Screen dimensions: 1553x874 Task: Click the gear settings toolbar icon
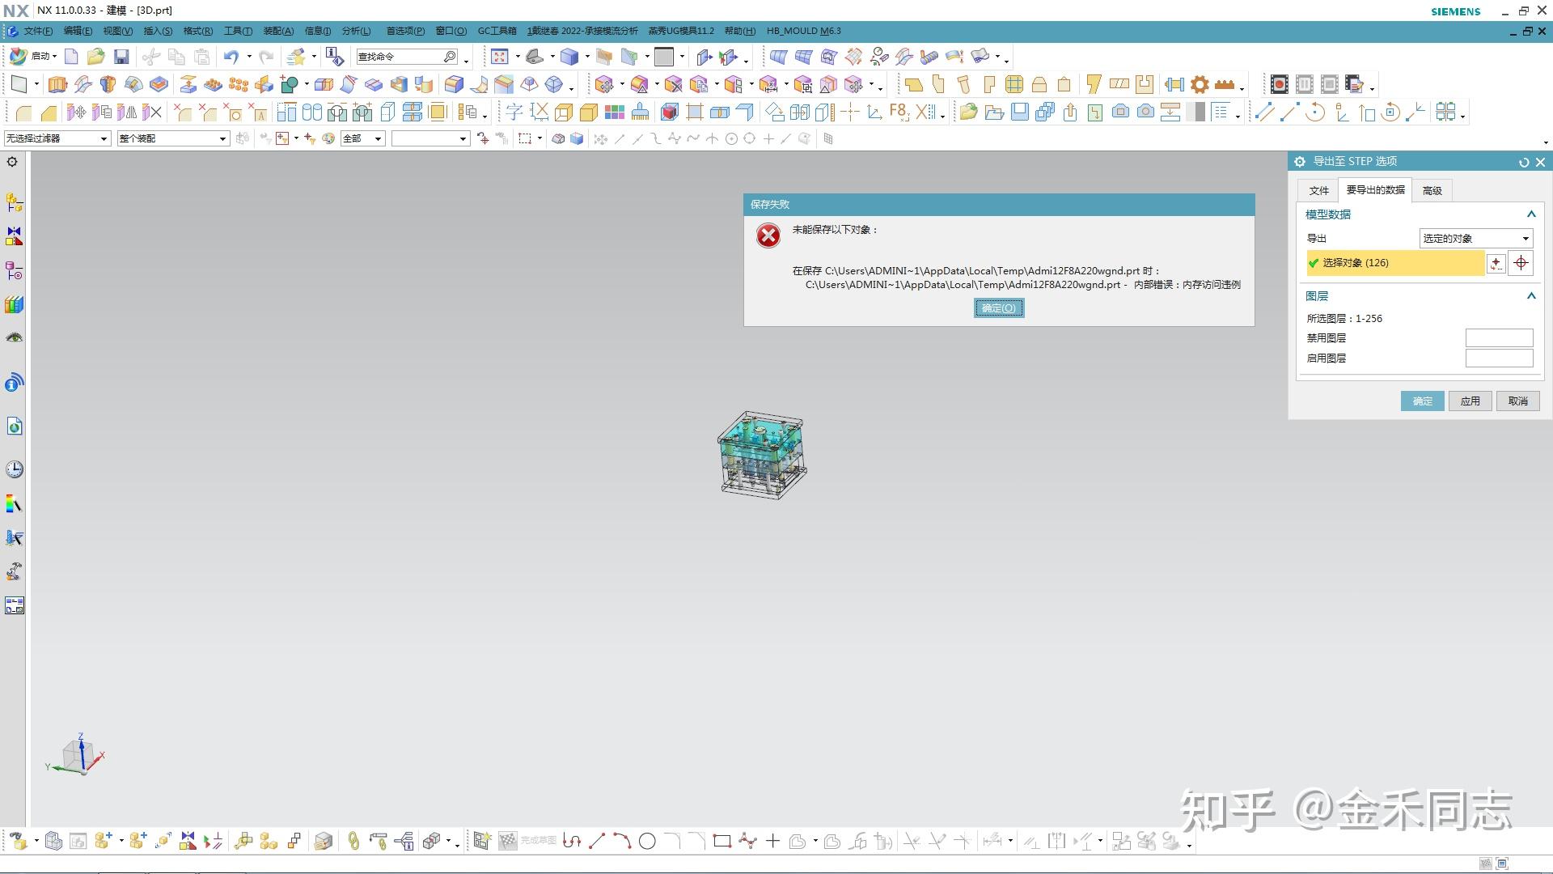tap(1200, 85)
